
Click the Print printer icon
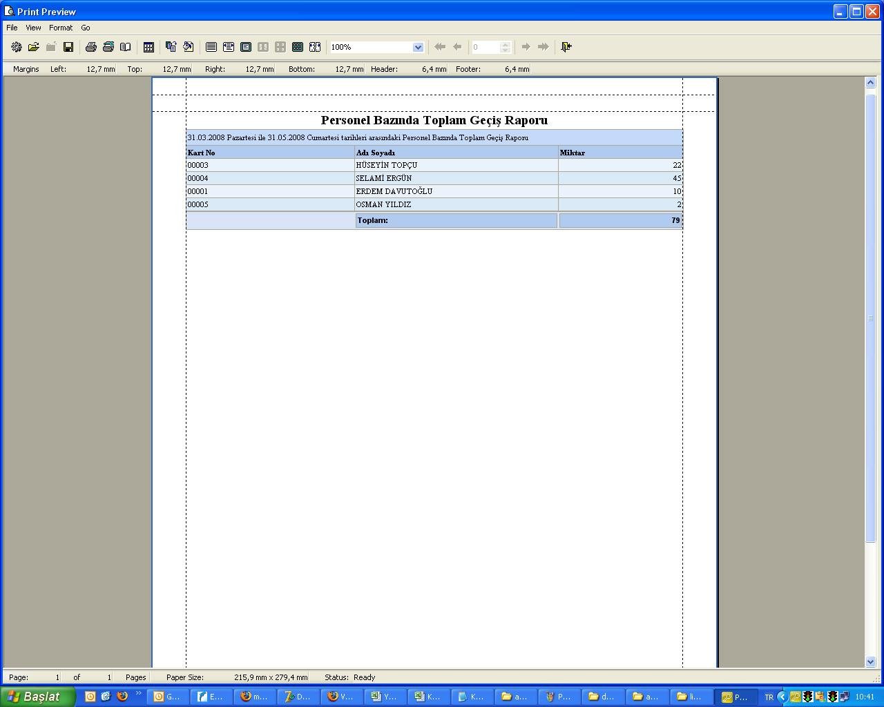(x=90, y=47)
